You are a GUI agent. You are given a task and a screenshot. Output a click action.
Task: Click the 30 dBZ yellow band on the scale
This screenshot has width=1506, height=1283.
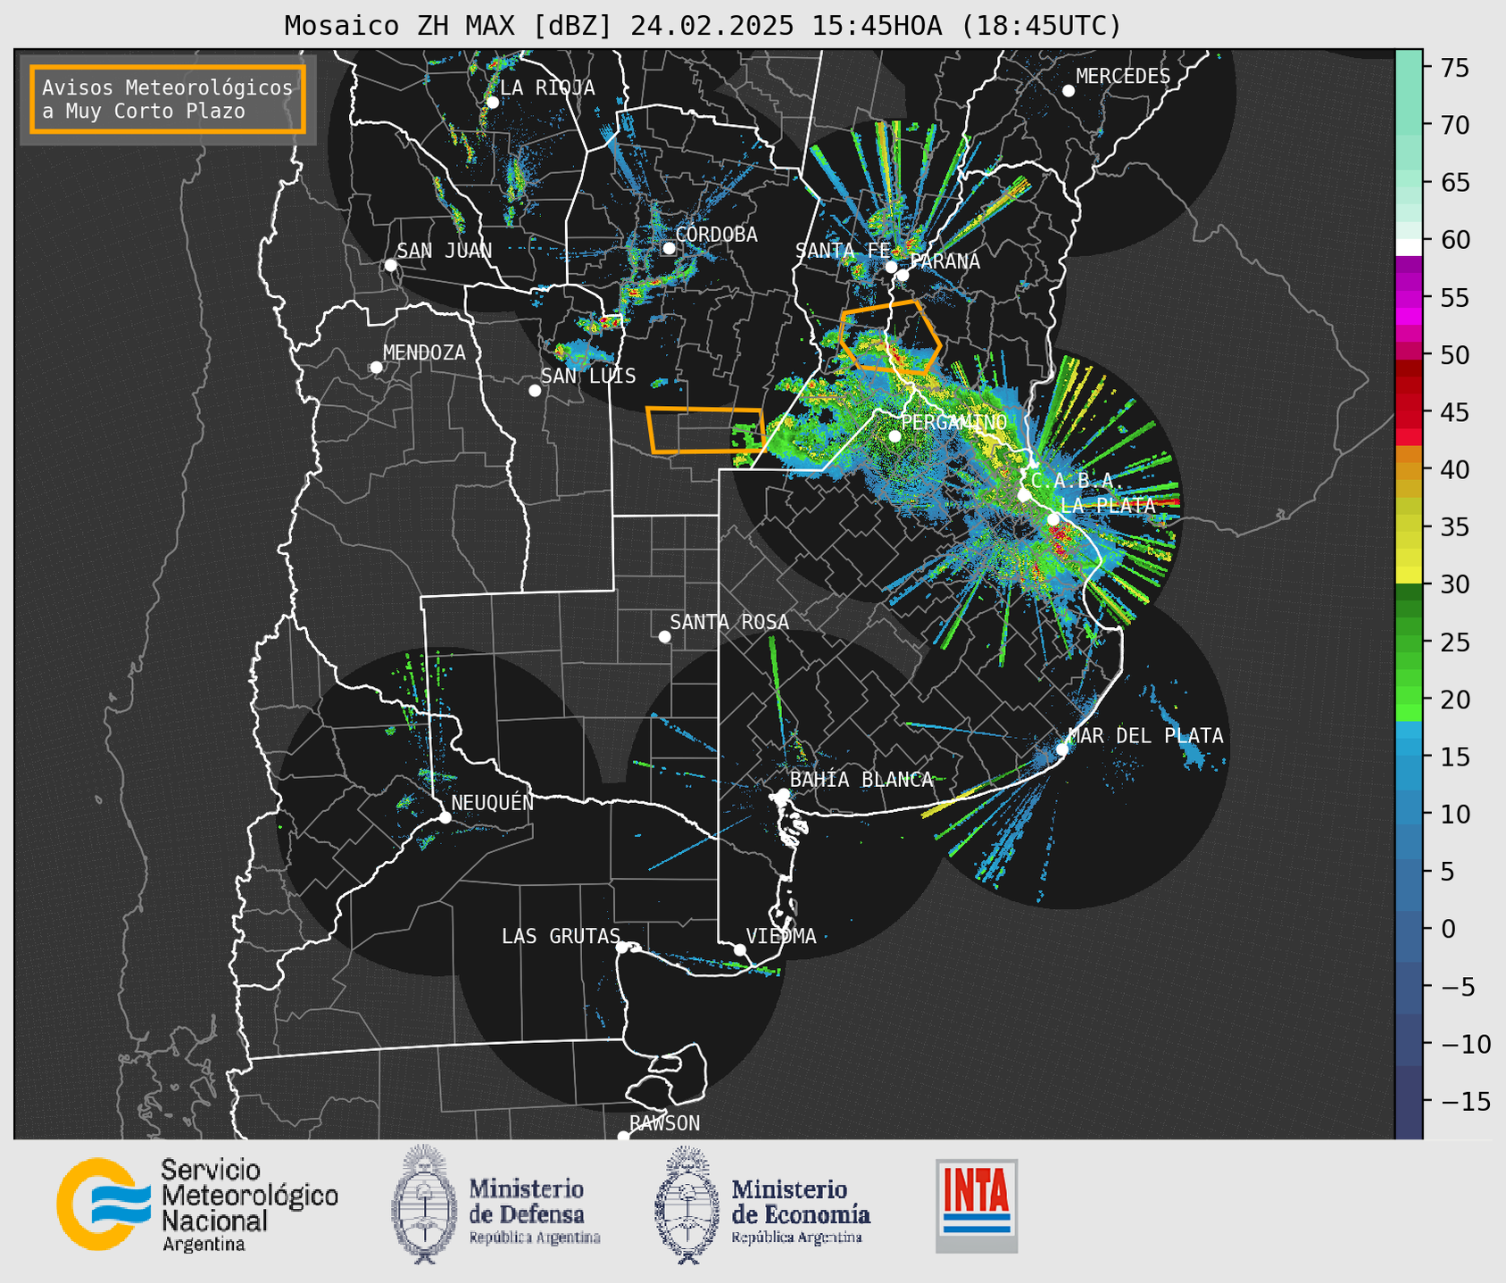[x=1408, y=576]
